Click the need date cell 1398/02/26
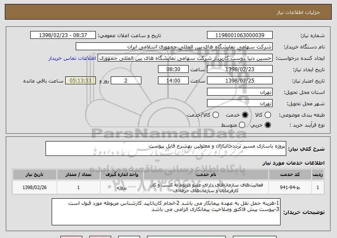 [x=35, y=187]
